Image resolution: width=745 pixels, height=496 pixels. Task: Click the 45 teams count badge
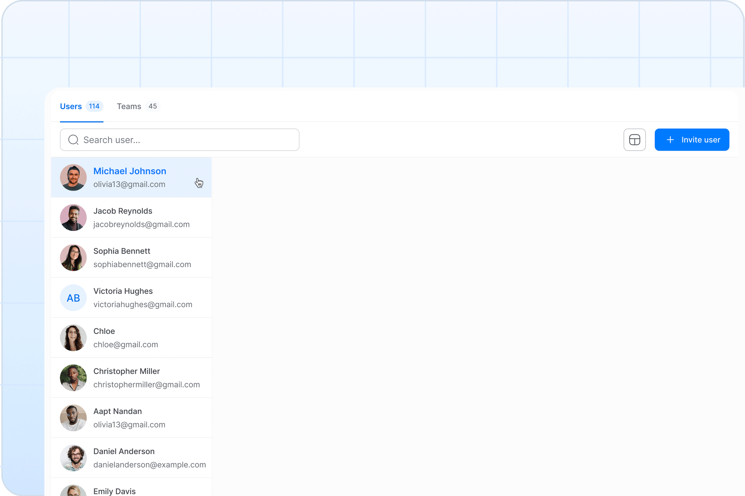(153, 106)
